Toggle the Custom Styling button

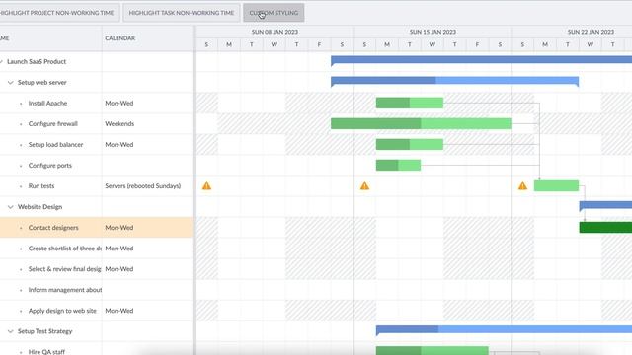(x=274, y=13)
